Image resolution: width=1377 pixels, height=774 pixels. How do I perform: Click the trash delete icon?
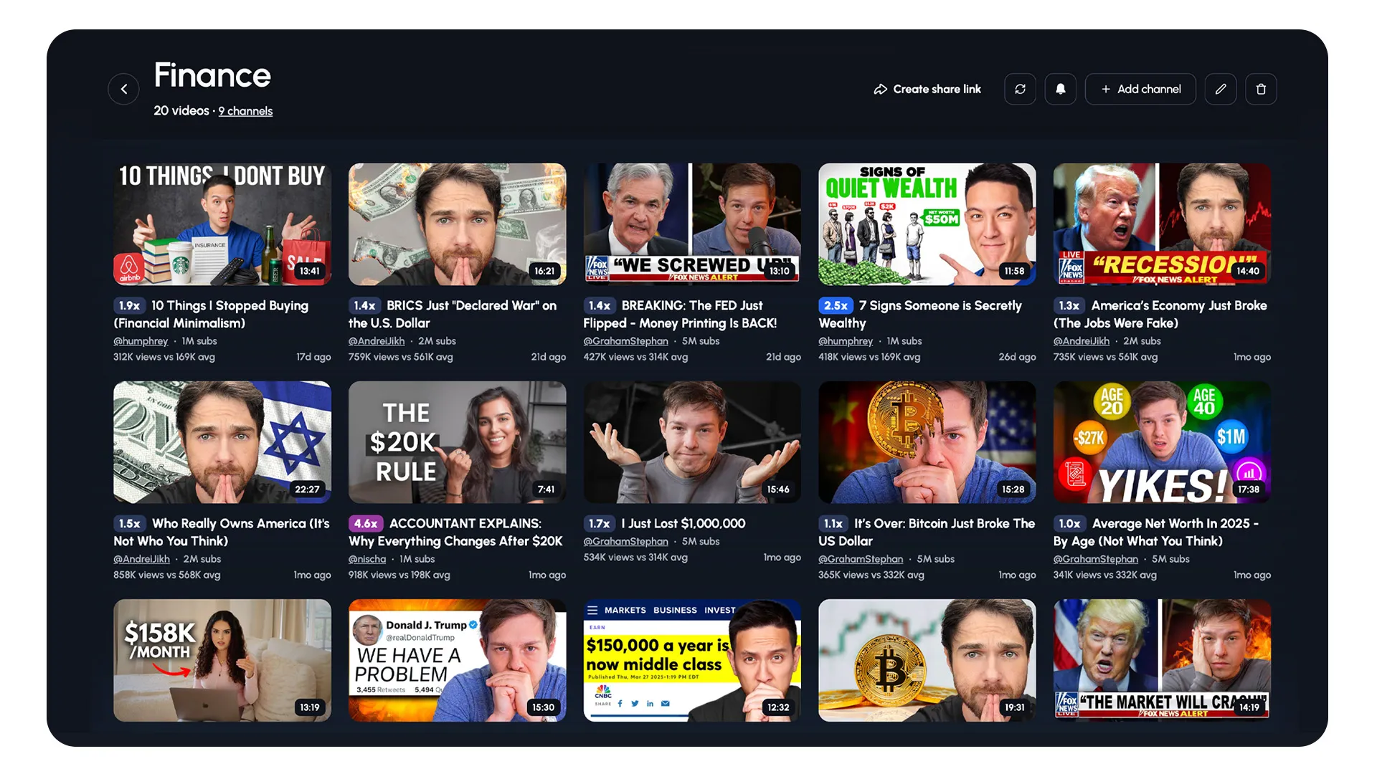coord(1261,89)
